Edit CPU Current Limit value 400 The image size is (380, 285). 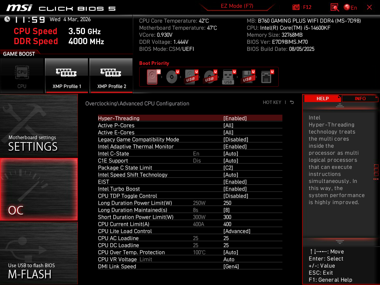coord(227,224)
